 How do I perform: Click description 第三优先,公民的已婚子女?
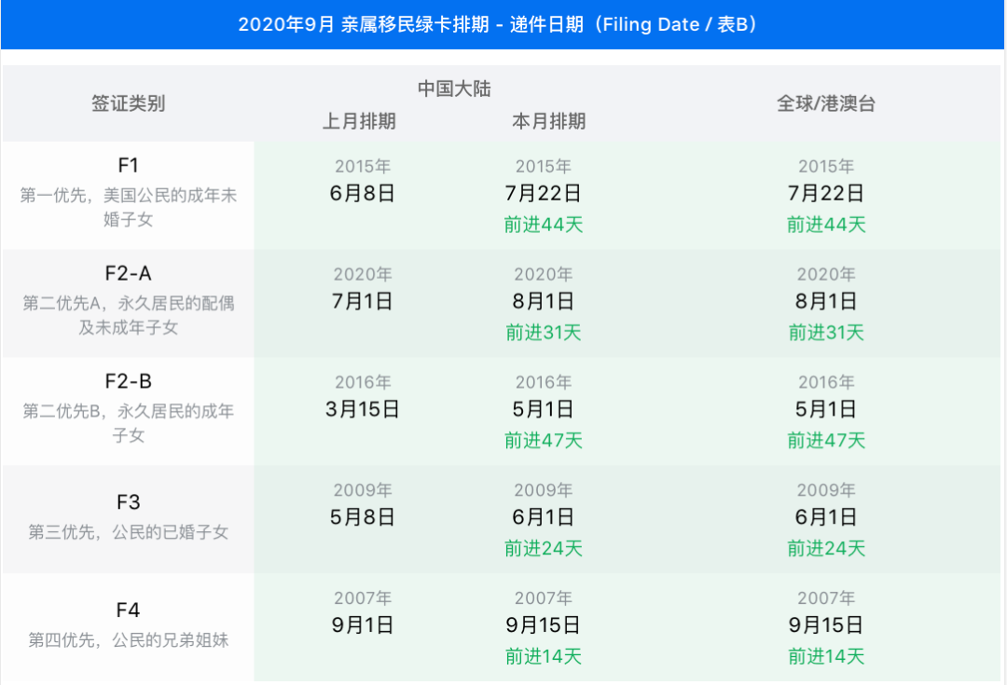pyautogui.click(x=128, y=532)
